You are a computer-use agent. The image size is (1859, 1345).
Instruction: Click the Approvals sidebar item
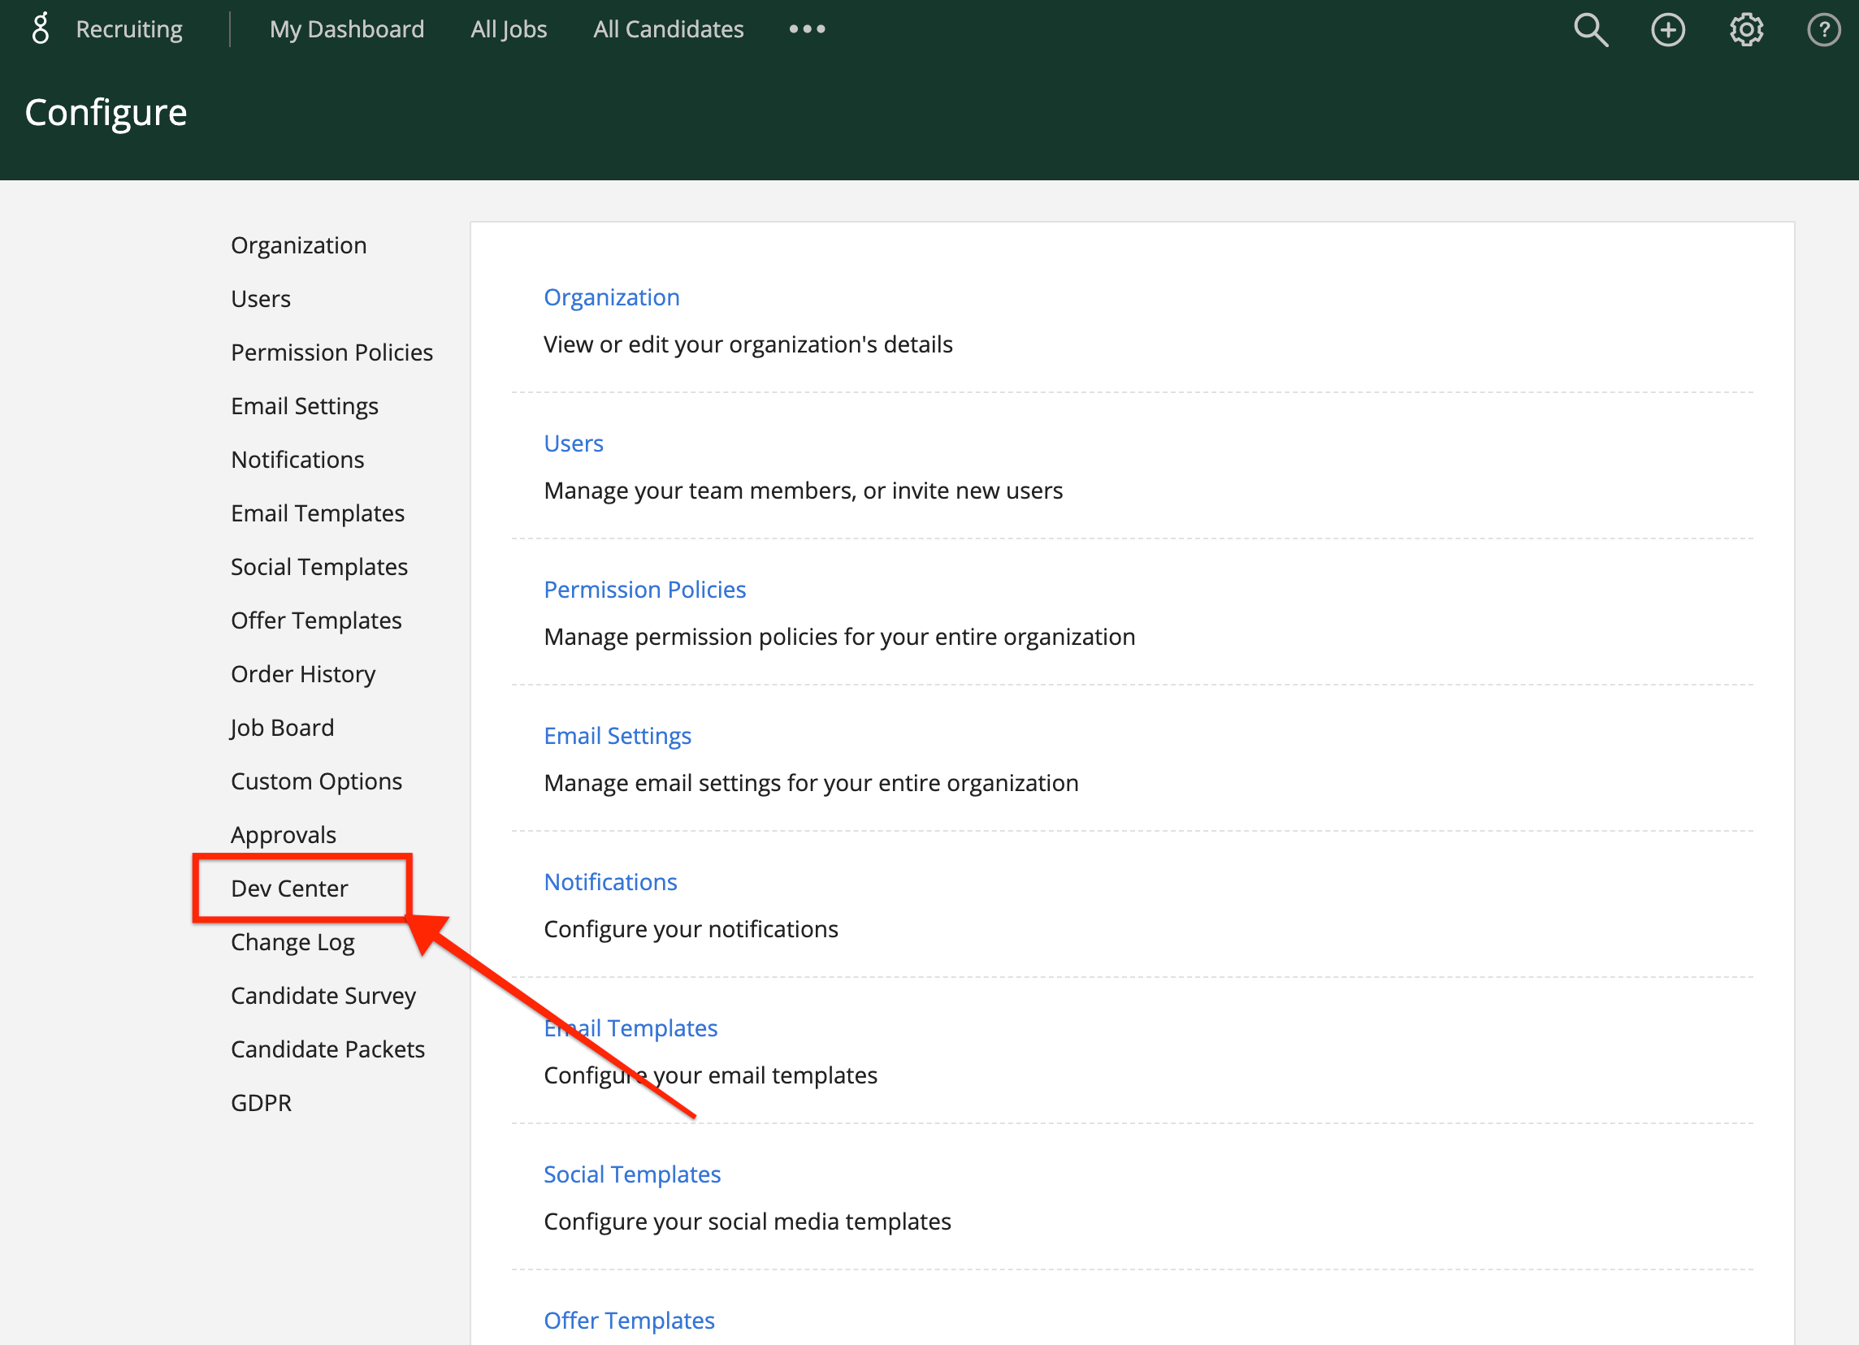click(x=283, y=834)
